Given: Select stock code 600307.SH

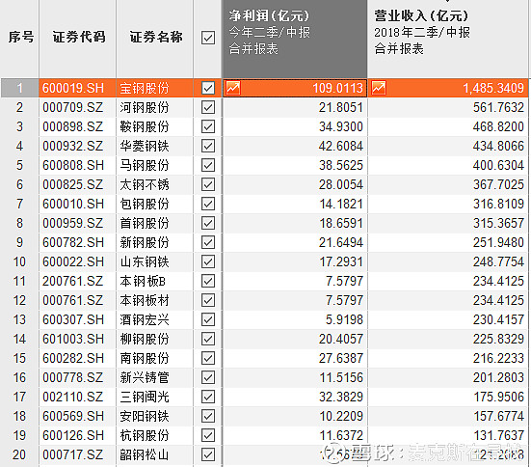Looking at the screenshot, I should click(73, 319).
